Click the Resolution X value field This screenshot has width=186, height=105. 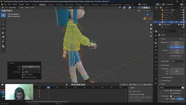177,43
